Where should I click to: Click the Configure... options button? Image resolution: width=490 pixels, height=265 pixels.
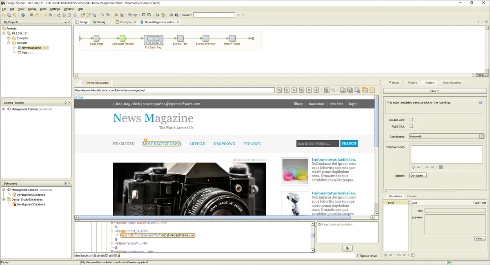(x=418, y=176)
